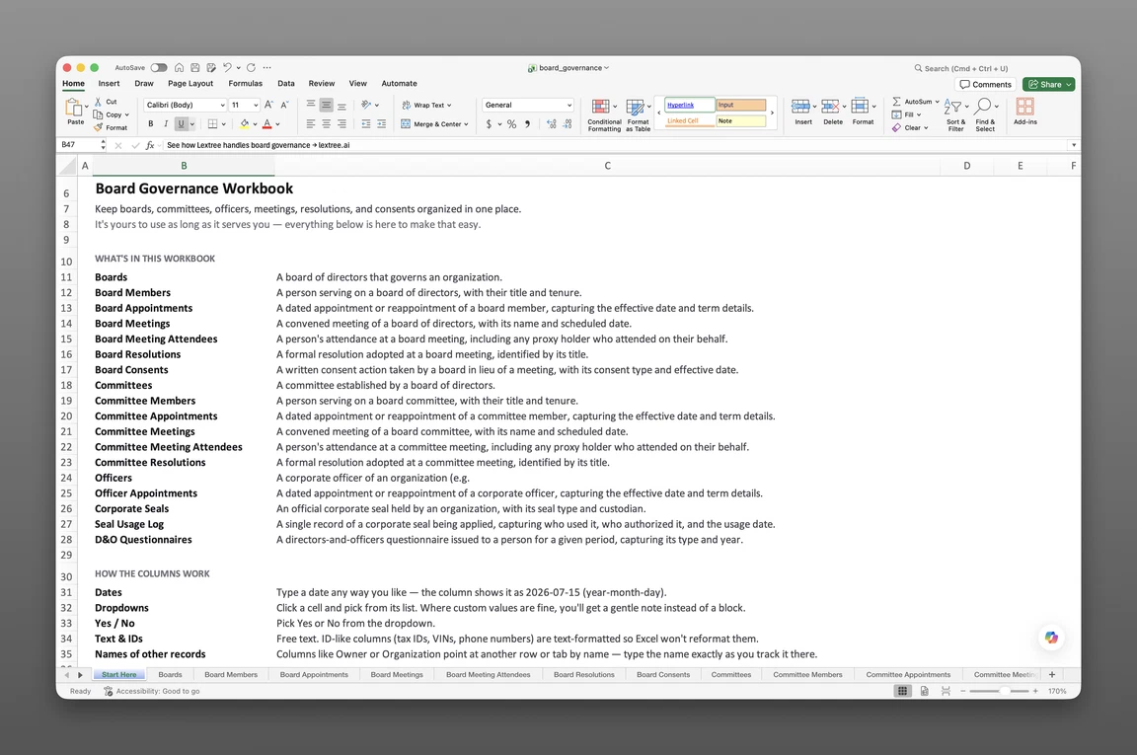Image resolution: width=1137 pixels, height=755 pixels.
Task: Click the Search field in title bar
Action: 960,68
